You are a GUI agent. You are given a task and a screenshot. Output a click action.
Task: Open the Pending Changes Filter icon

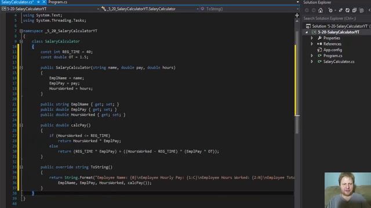[330, 10]
